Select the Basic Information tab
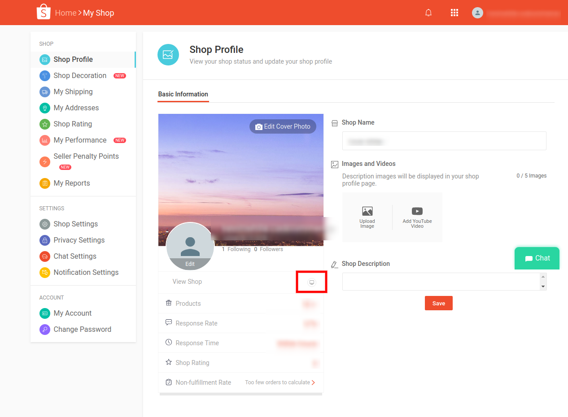The image size is (568, 417). (x=183, y=94)
